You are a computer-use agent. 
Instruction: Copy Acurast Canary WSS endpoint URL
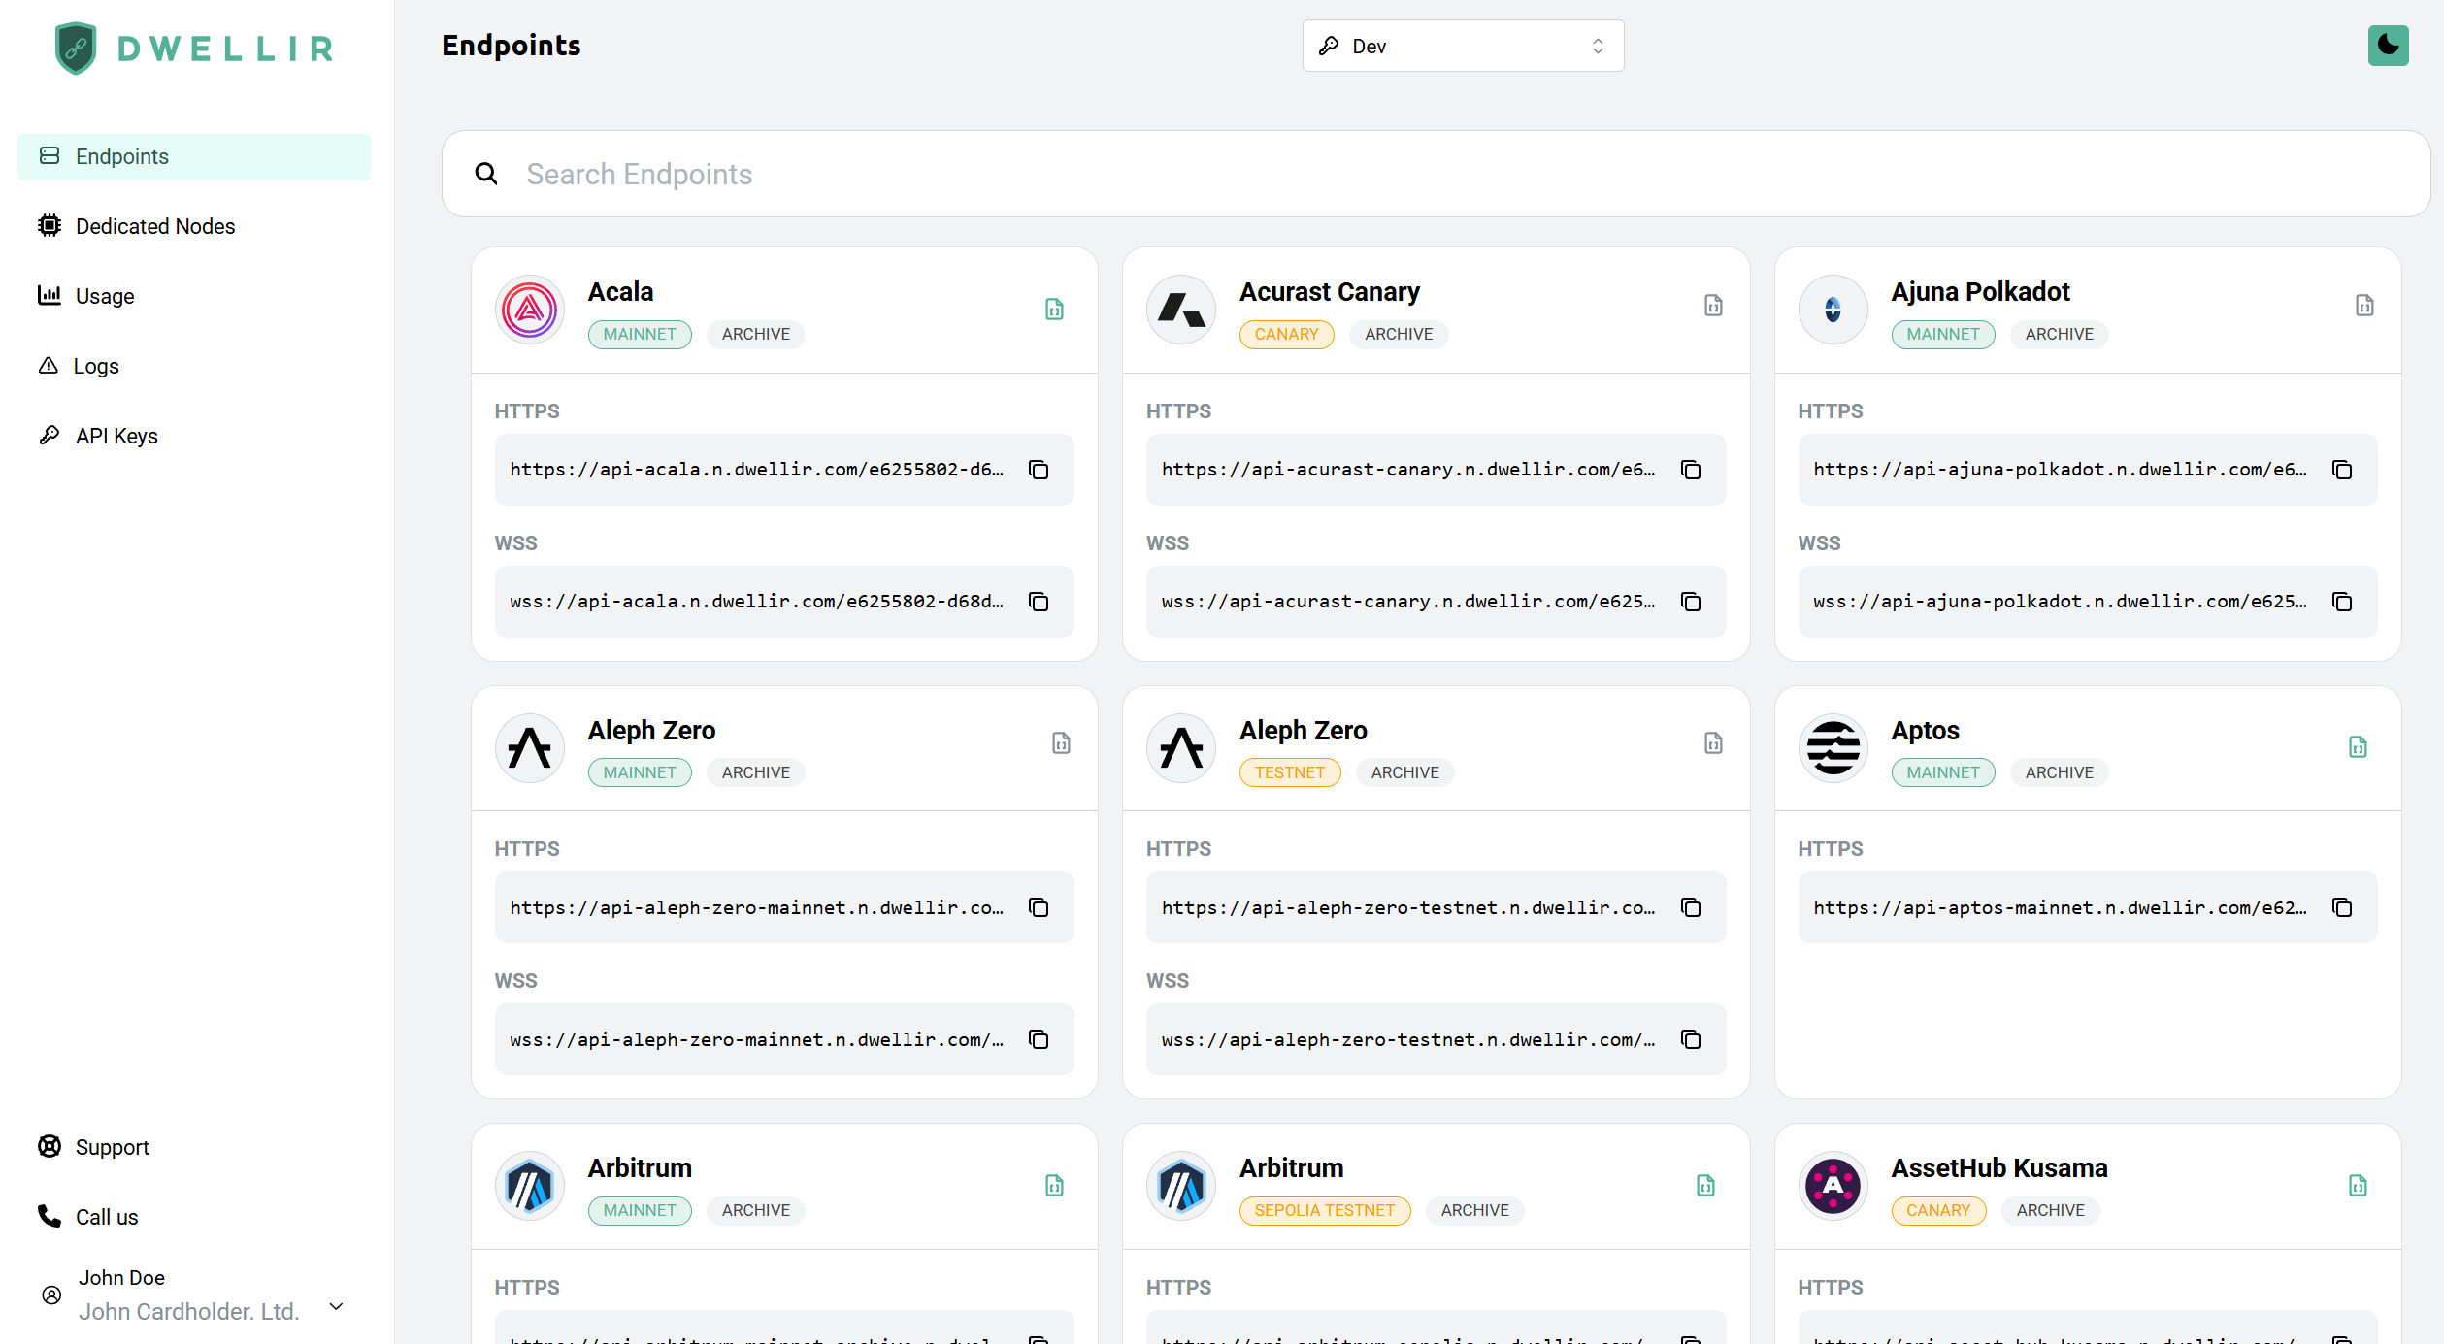(x=1691, y=602)
